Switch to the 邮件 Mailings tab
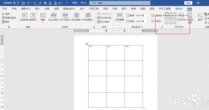The height and width of the screenshot is (110, 209). (124, 9)
